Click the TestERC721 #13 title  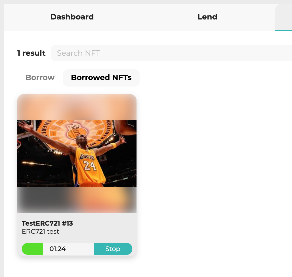click(x=47, y=223)
